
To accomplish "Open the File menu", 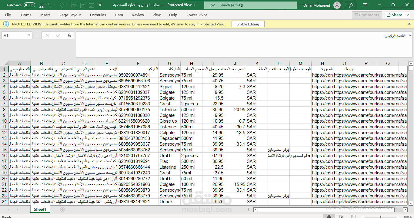I will pos(8,15).
